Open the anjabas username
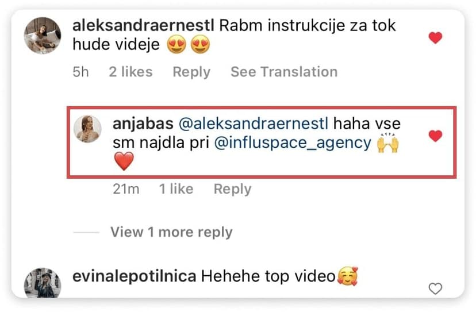Viewport: 476px width, 312px height. [x=143, y=124]
